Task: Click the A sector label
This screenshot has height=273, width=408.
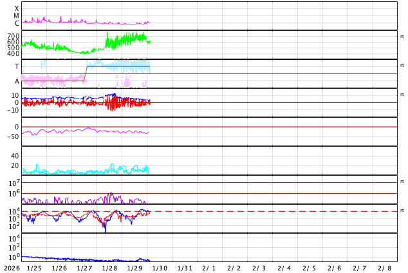Action: (17, 81)
